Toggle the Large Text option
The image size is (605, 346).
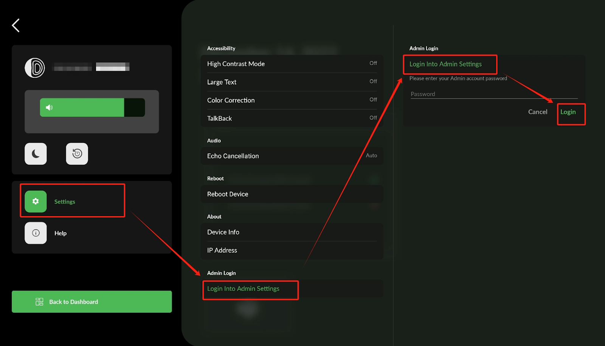(x=292, y=82)
